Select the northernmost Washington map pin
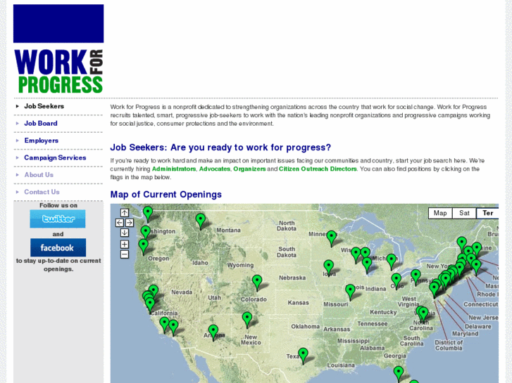 point(148,214)
